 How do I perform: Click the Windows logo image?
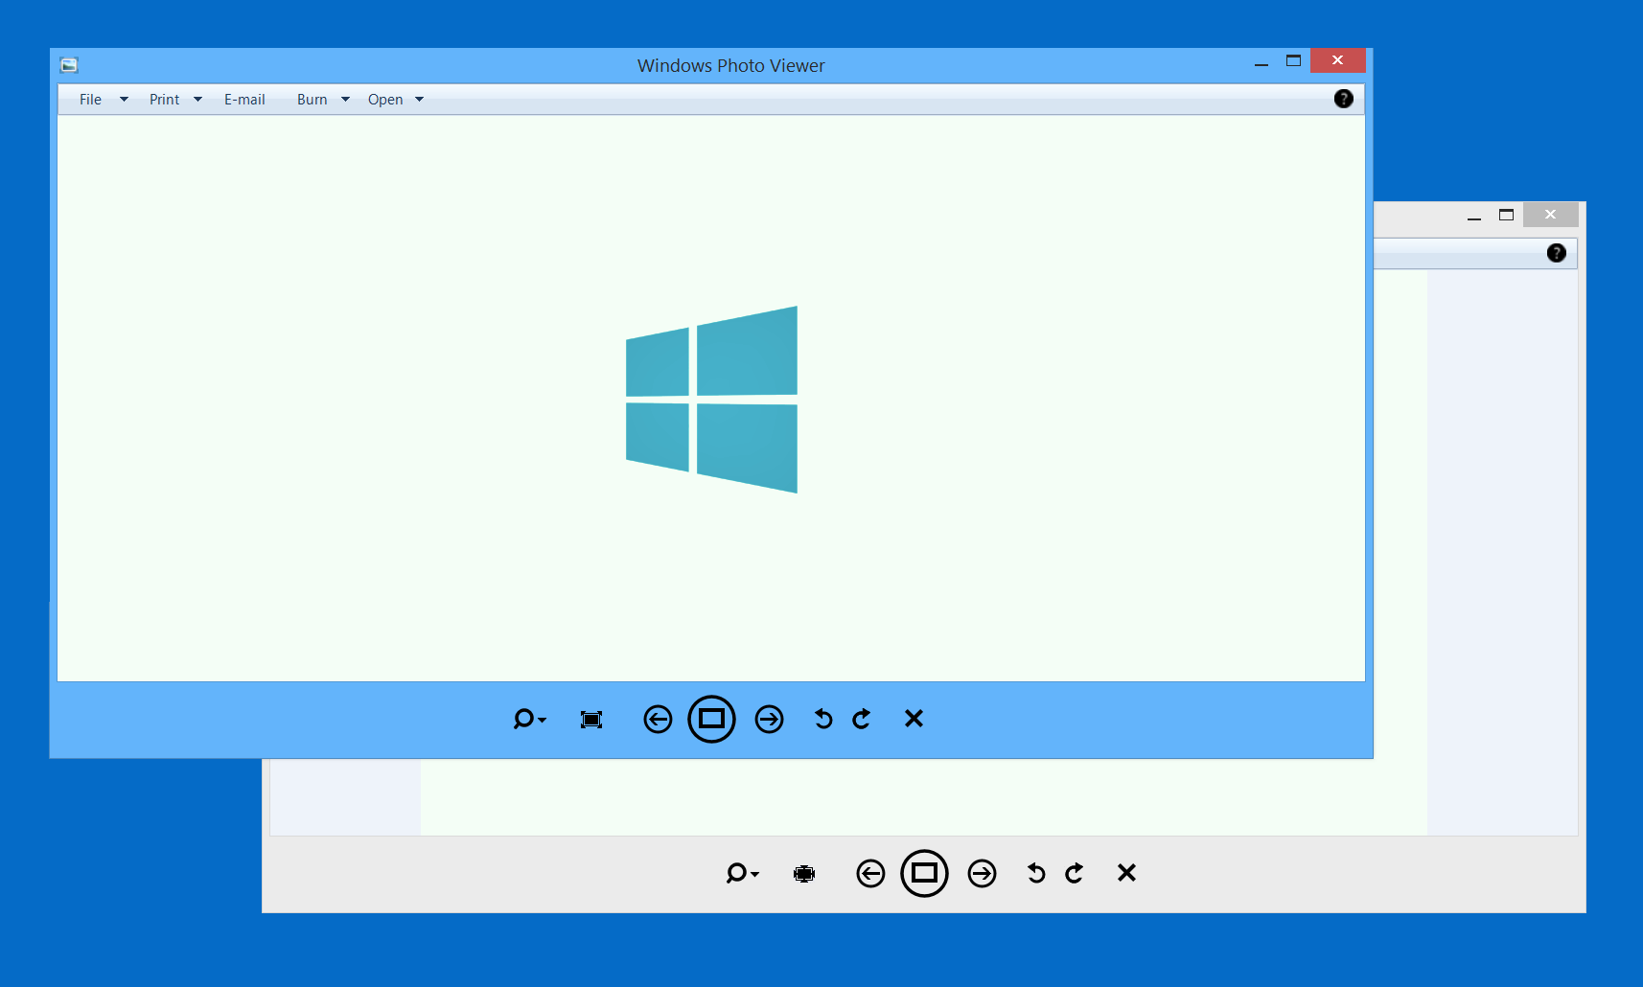point(711,400)
